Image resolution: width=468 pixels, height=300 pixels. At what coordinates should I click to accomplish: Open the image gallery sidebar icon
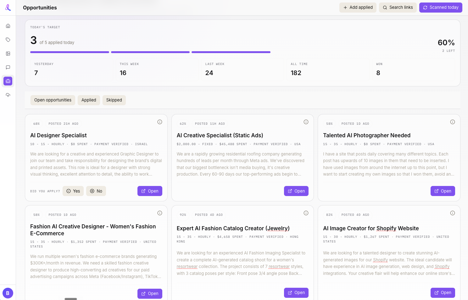click(x=8, y=53)
